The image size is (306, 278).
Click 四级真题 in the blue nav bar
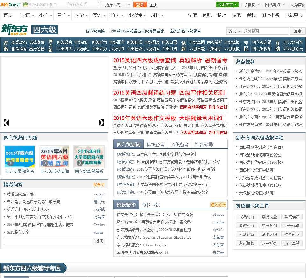click(197, 42)
